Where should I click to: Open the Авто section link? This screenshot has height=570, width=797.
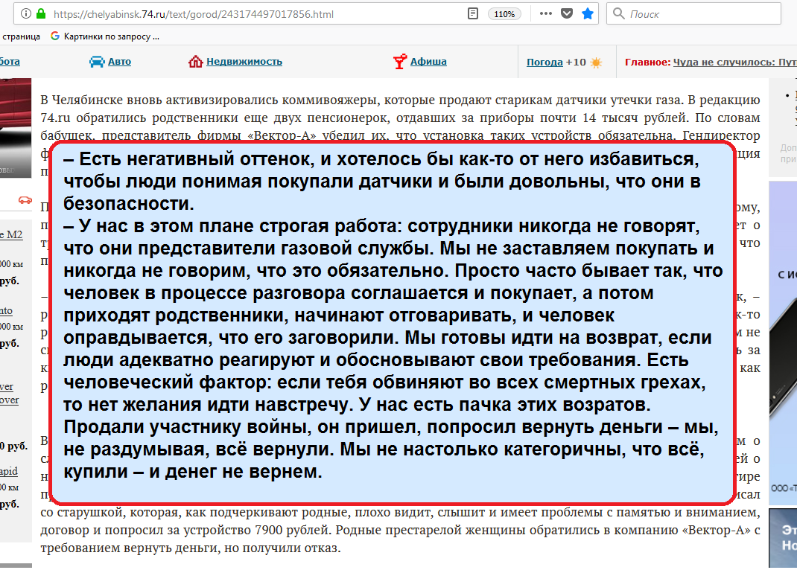tap(119, 62)
